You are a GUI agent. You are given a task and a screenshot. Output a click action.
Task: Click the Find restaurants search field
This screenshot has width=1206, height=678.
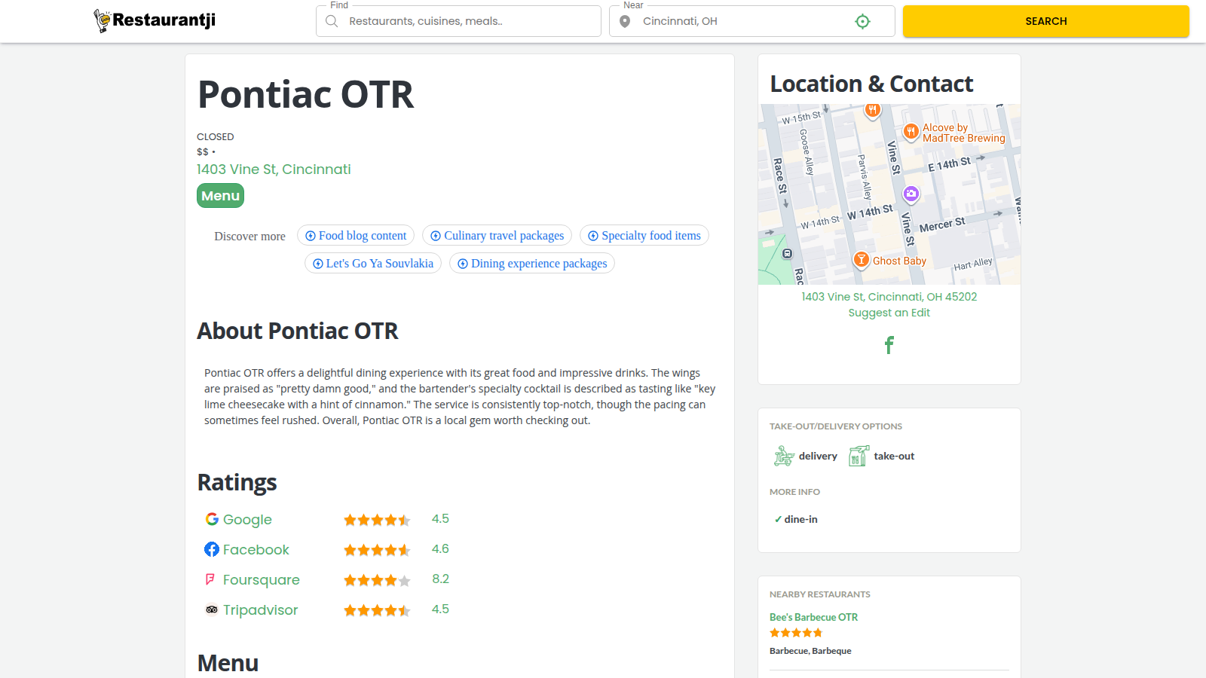click(467, 22)
